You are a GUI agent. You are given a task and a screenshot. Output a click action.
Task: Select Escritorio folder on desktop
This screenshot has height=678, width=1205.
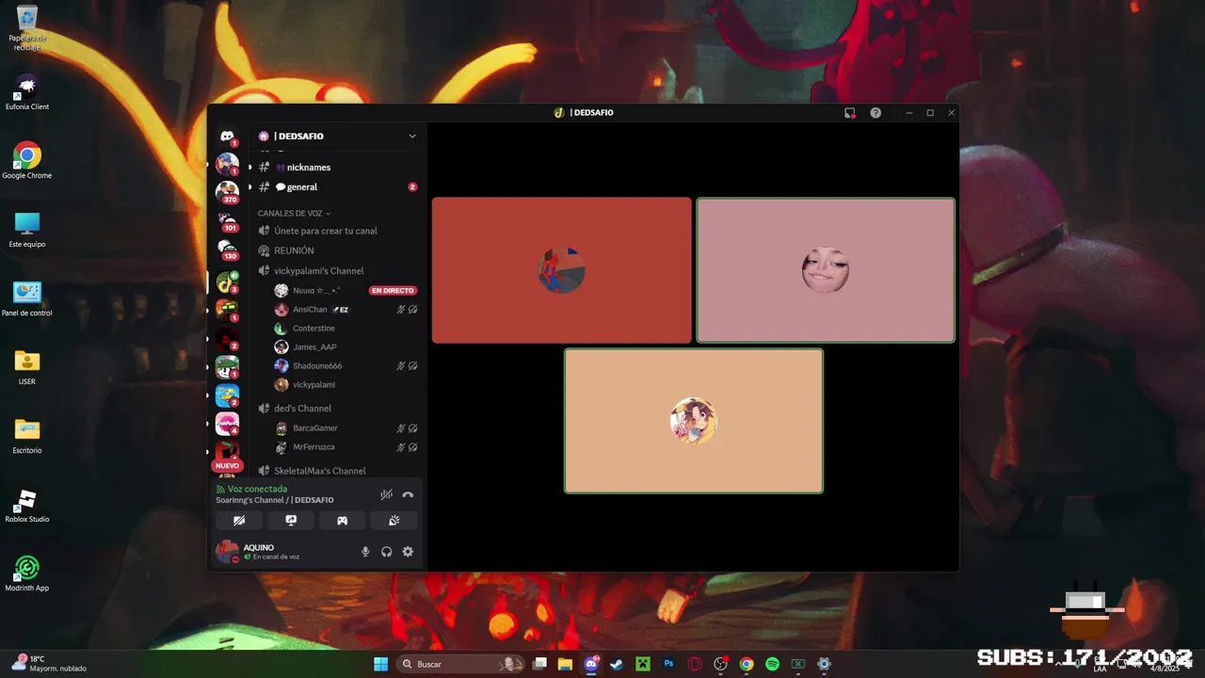[x=27, y=436]
